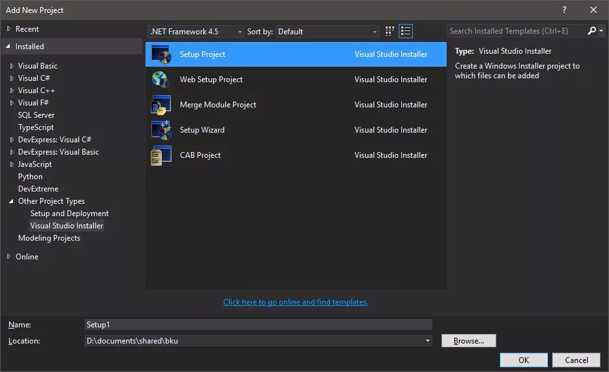Viewport: 609px width, 372px height.
Task: Switch to medium icons list view
Action: click(406, 31)
